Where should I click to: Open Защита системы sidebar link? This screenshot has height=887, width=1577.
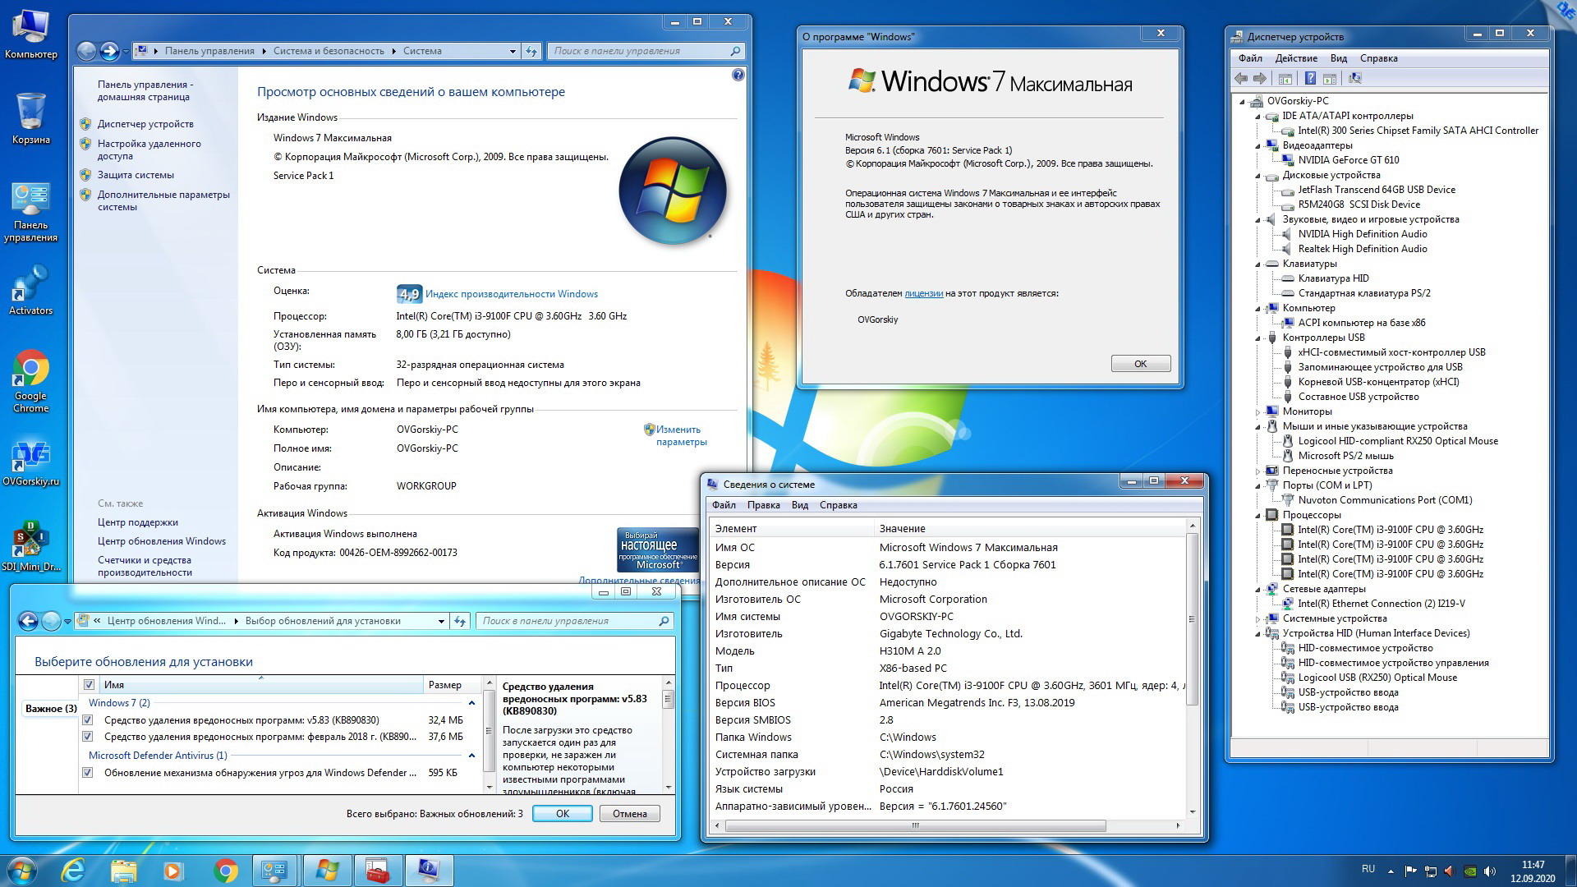pos(136,175)
